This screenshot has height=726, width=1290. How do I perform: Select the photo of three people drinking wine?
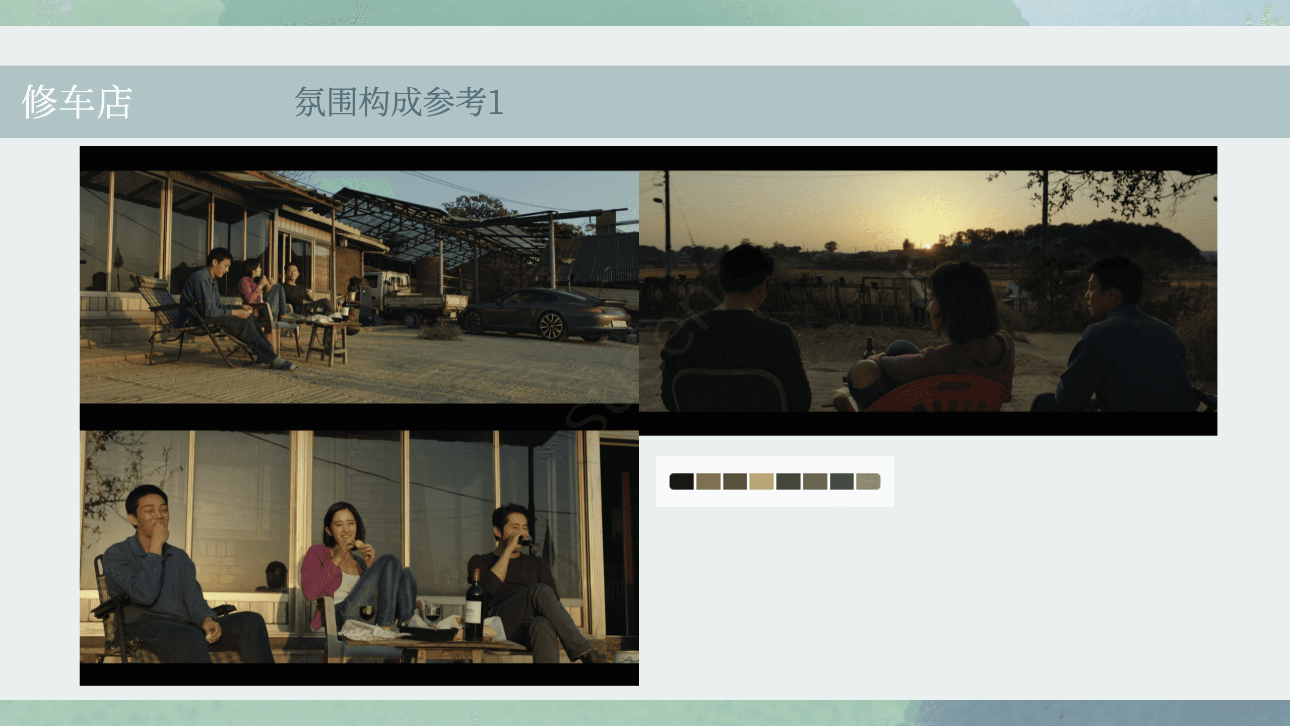359,547
